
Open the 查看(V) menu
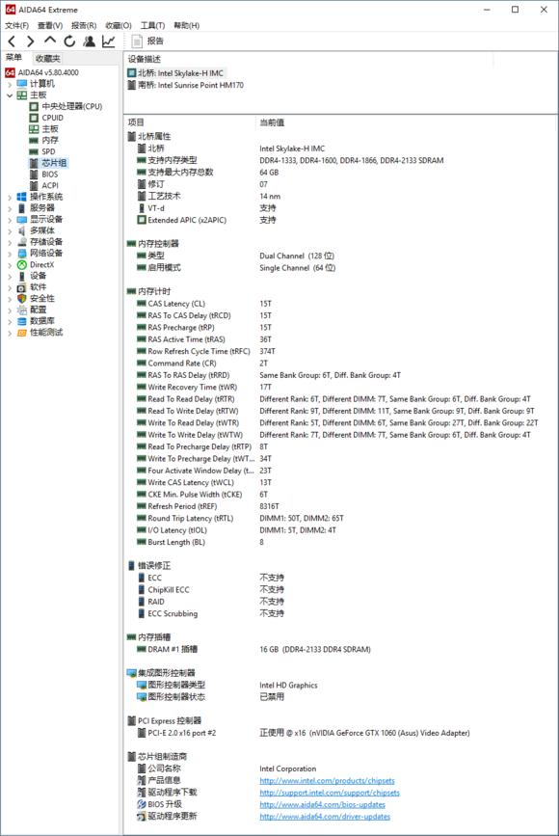click(x=50, y=25)
